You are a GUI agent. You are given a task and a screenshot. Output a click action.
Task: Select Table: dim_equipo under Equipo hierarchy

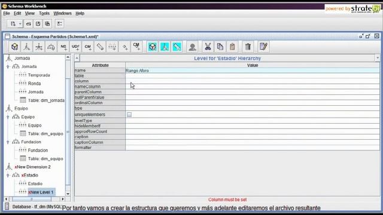tap(45, 134)
